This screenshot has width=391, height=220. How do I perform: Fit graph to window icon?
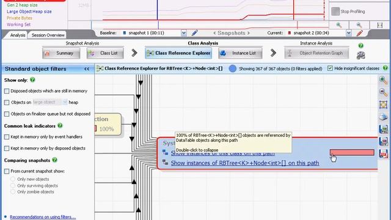click(383, 105)
